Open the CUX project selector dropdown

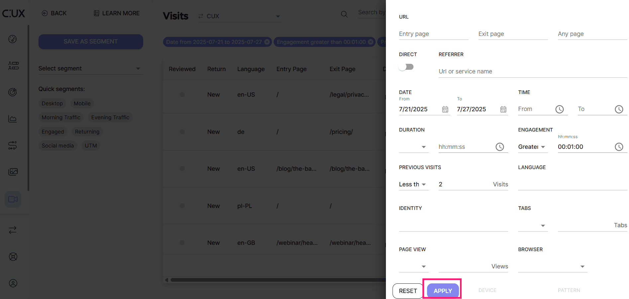(239, 16)
